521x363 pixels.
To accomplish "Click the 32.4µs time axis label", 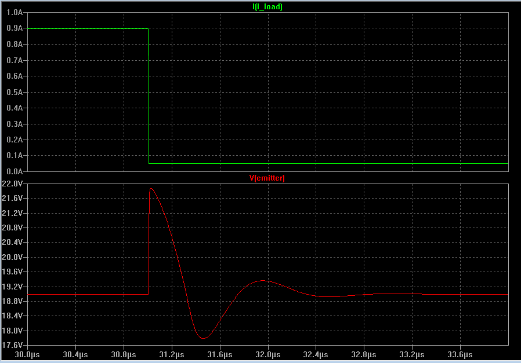I will click(316, 355).
